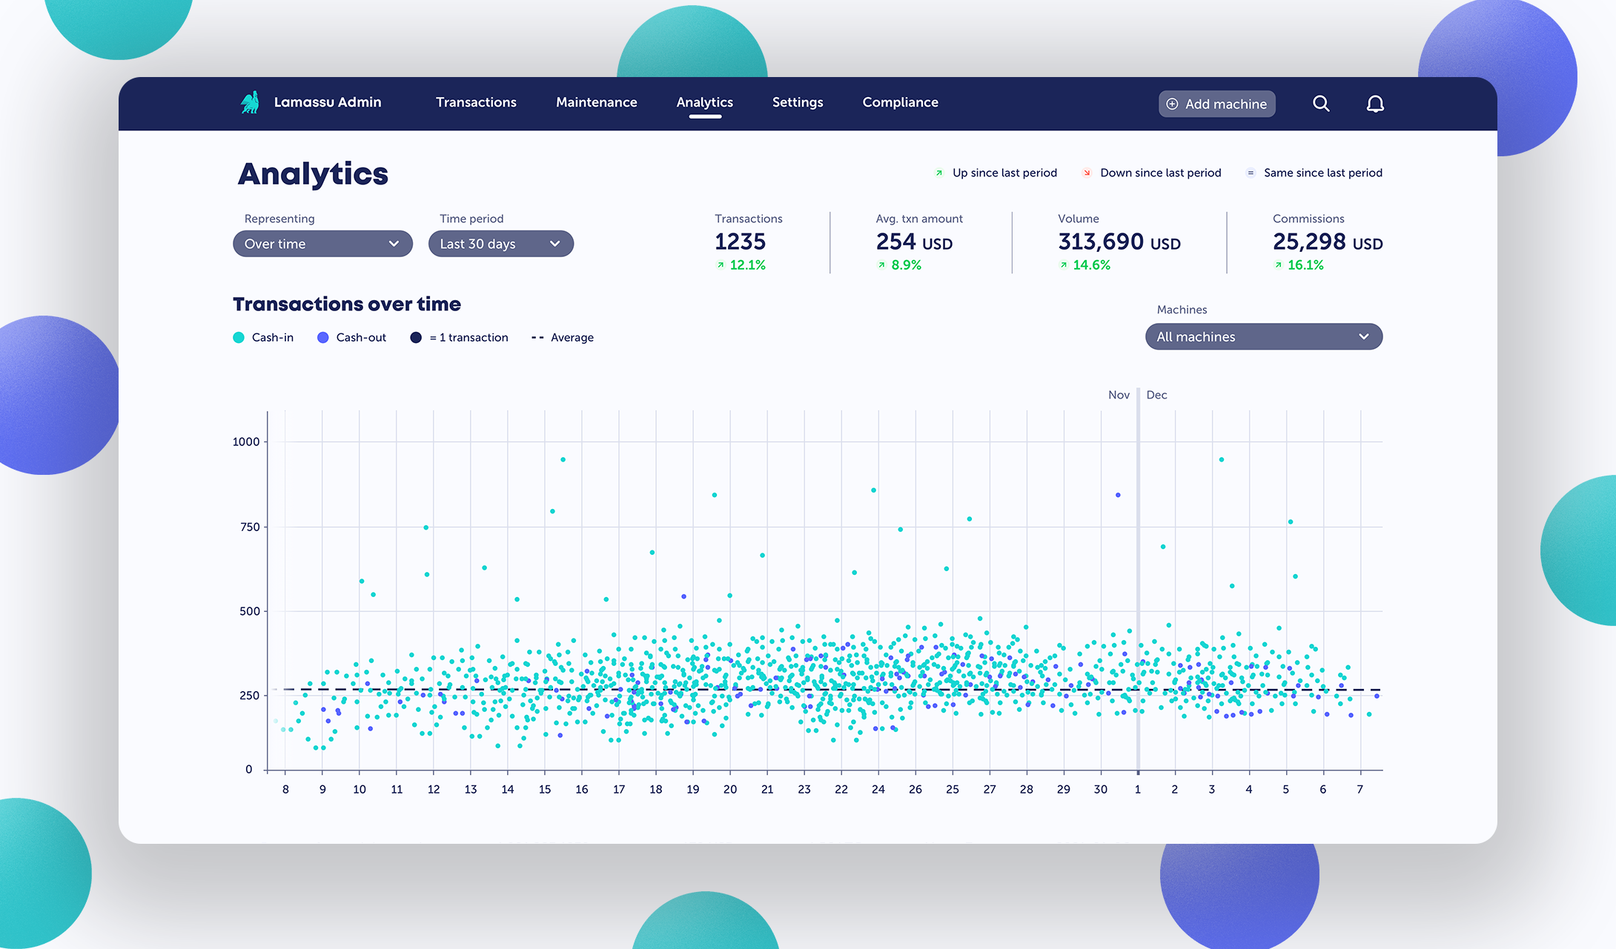Go to the Transactions tab

476,102
